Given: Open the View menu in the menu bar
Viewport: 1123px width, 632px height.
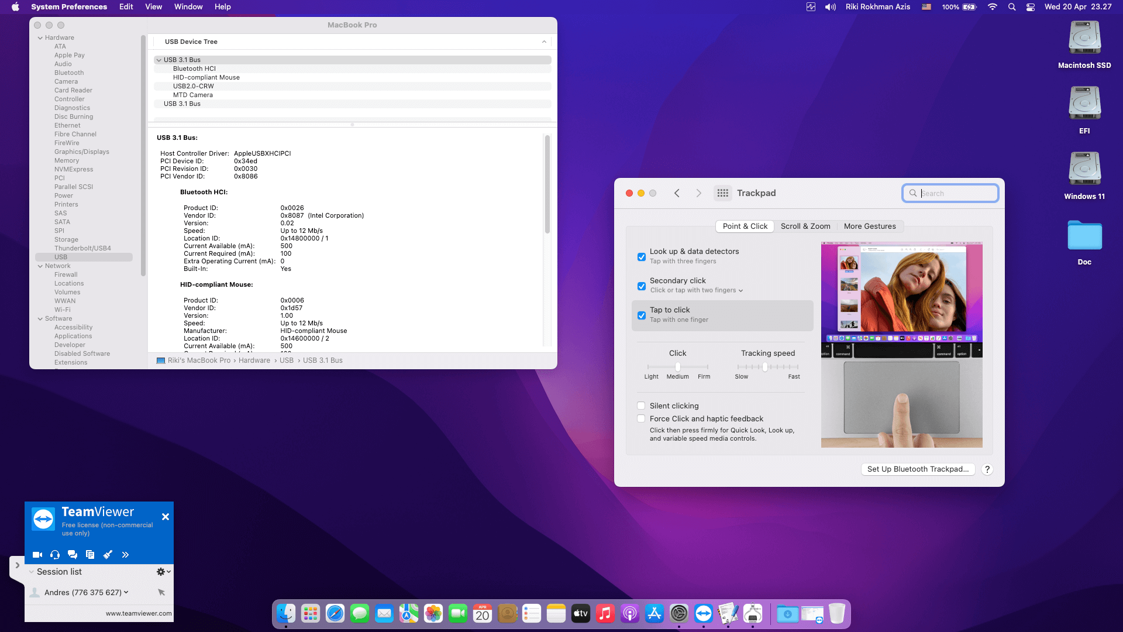Looking at the screenshot, I should pos(154,7).
